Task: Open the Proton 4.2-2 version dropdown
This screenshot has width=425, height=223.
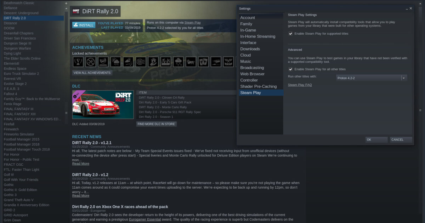Action: point(371,78)
